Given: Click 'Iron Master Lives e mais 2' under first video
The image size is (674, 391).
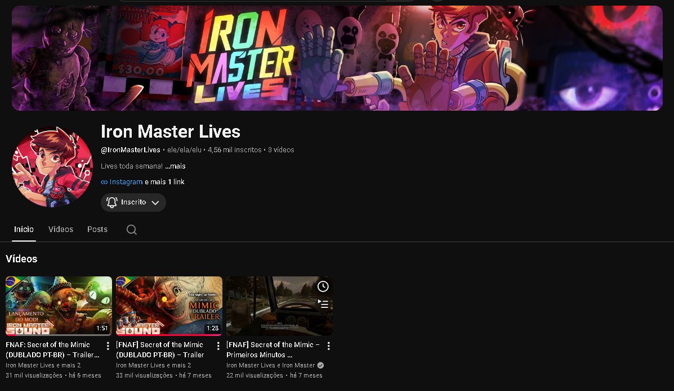Looking at the screenshot, I should (x=43, y=365).
